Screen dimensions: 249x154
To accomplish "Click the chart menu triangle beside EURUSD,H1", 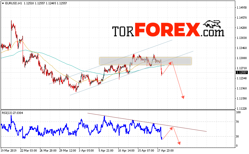I will click(3, 3).
